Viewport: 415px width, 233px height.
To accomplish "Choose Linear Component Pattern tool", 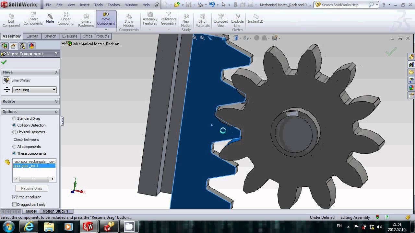I will [66, 19].
